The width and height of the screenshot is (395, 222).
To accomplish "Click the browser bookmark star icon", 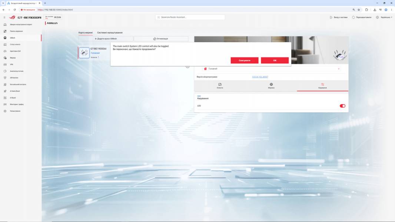I will 359,10.
